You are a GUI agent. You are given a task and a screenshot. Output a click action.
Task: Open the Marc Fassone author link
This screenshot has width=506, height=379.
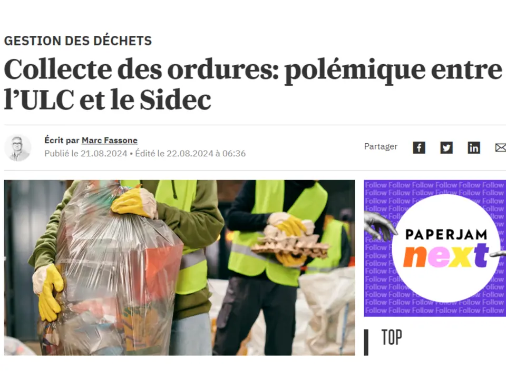click(110, 141)
